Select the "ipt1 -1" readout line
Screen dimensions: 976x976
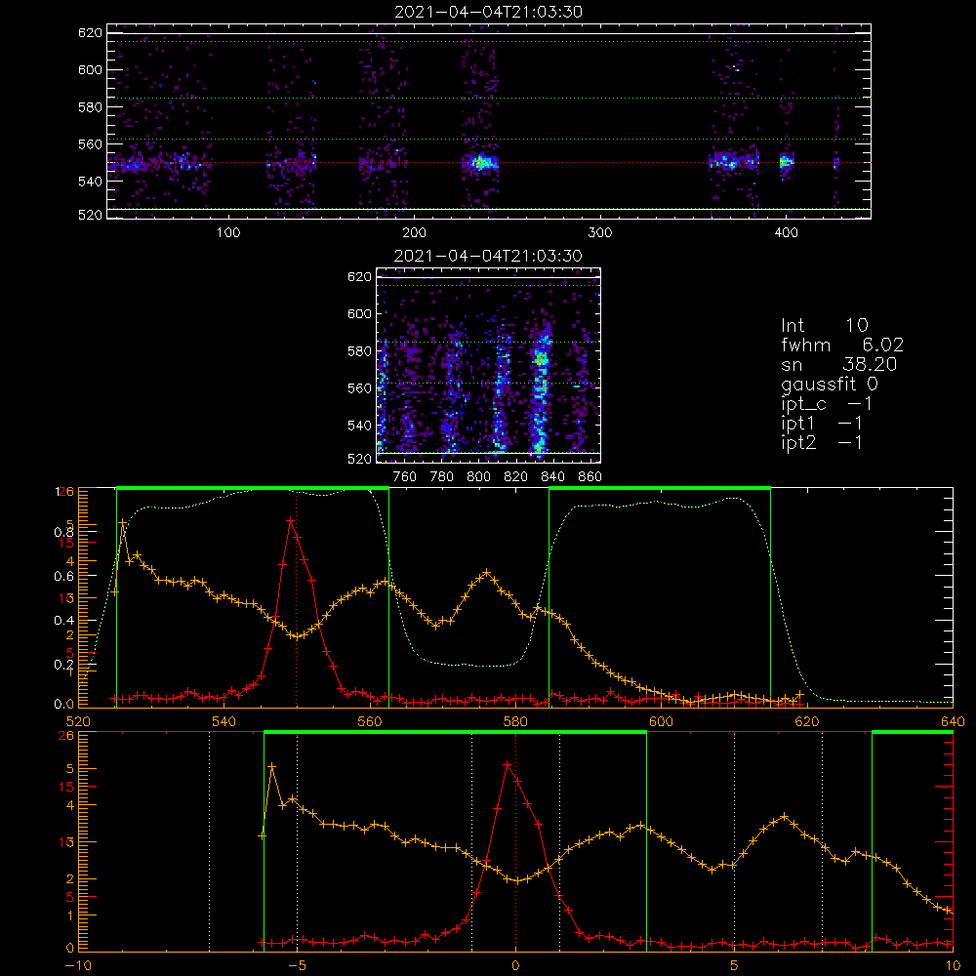point(822,424)
